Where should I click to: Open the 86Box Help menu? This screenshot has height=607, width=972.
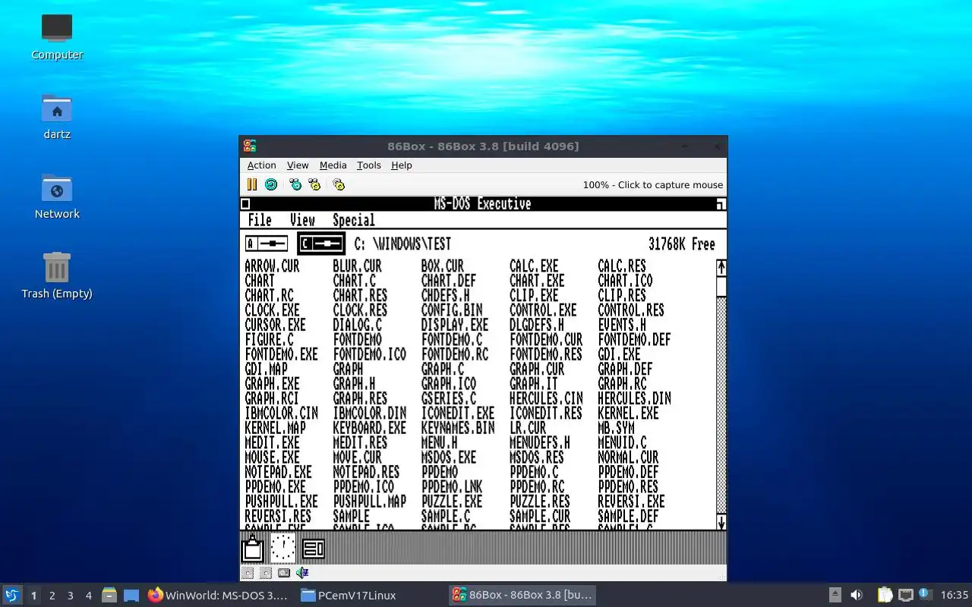click(x=402, y=165)
